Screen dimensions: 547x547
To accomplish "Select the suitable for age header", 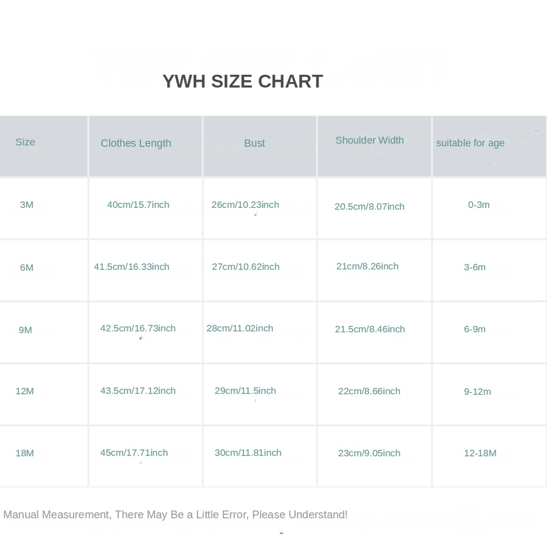I will pos(470,143).
